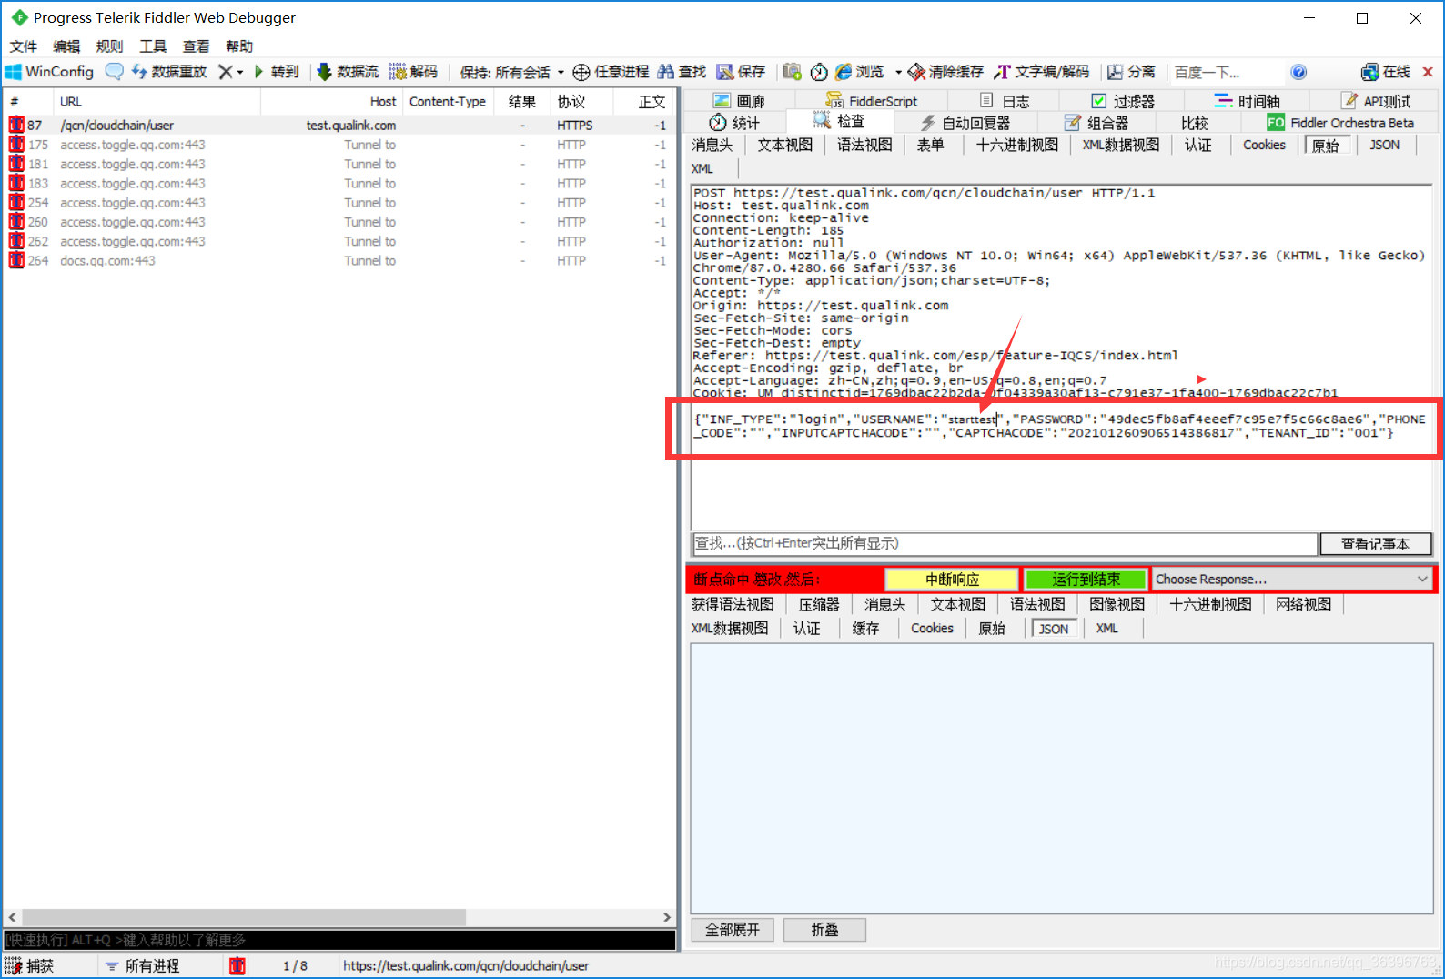Screen dimensions: 1445x979
Task: Select session 87 /qcn/cloudchain/user
Action: (x=338, y=126)
